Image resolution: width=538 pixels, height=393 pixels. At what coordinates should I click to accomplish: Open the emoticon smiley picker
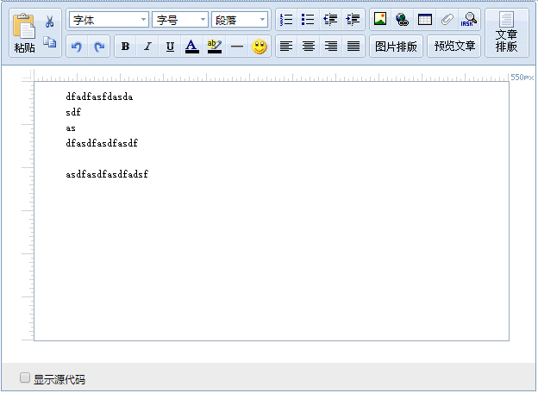click(260, 47)
